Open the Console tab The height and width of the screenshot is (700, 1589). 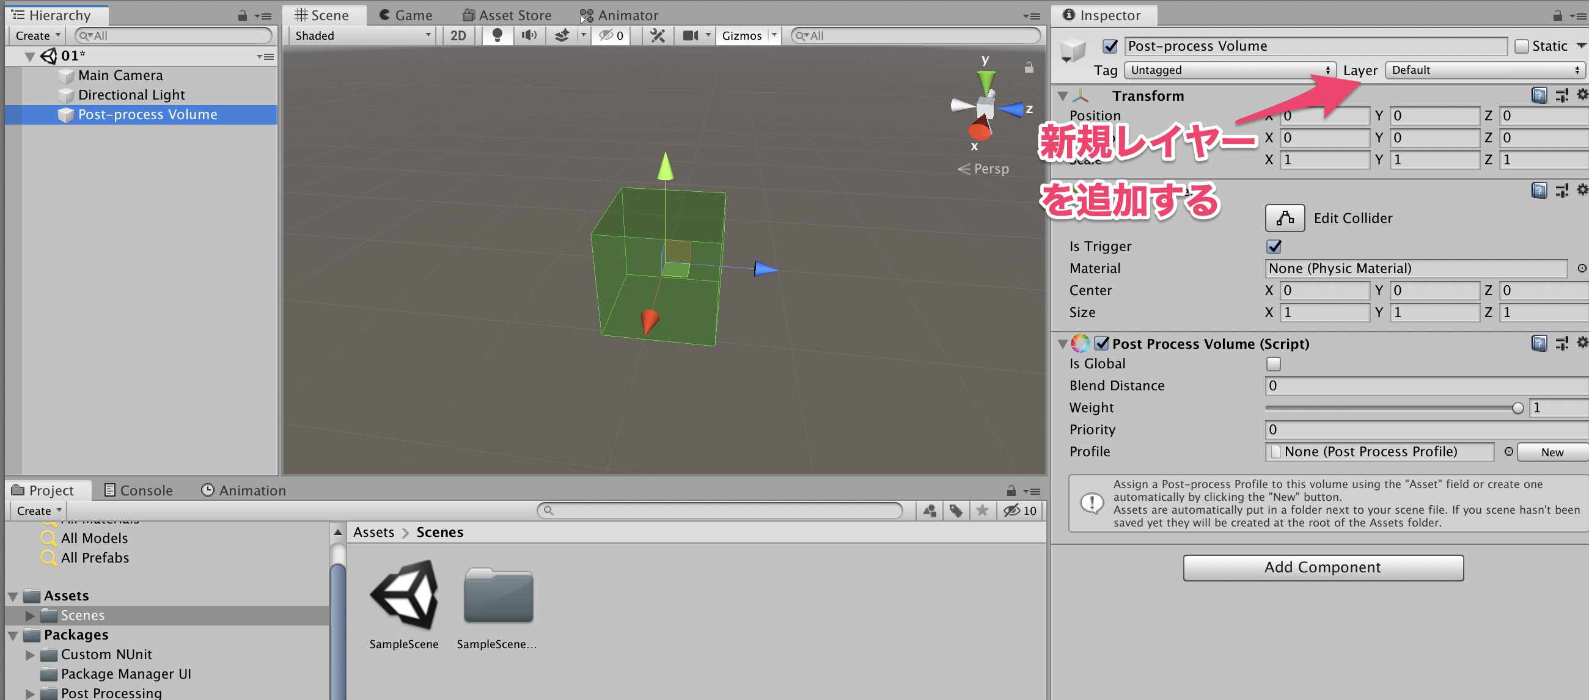(x=138, y=490)
